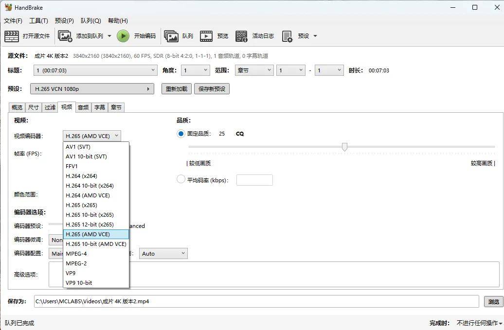Screen dimensions: 504x330
Task: Open the H.265 VCN 1080p preset selector
Action: [92, 89]
